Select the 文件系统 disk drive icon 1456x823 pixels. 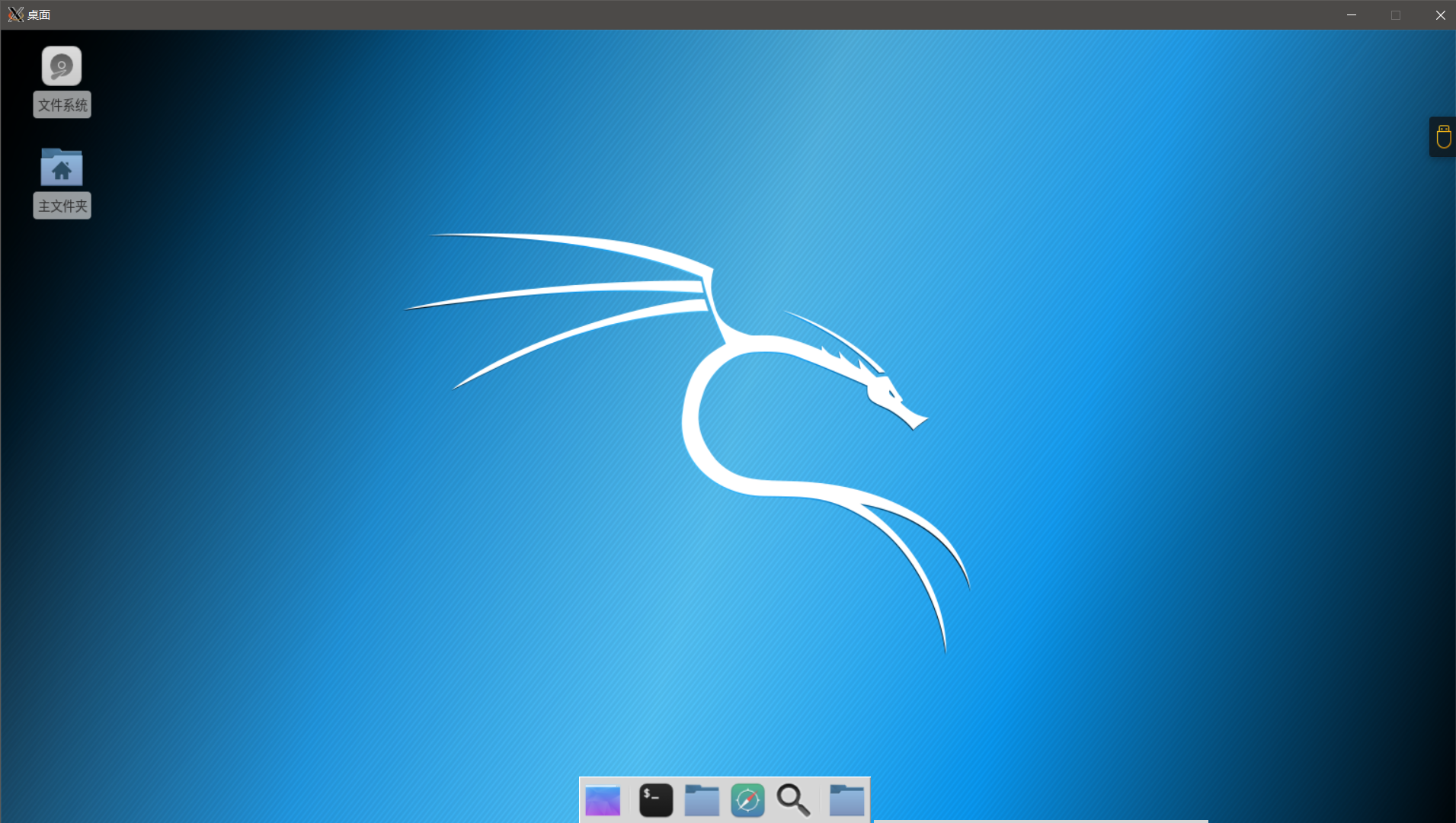62,66
